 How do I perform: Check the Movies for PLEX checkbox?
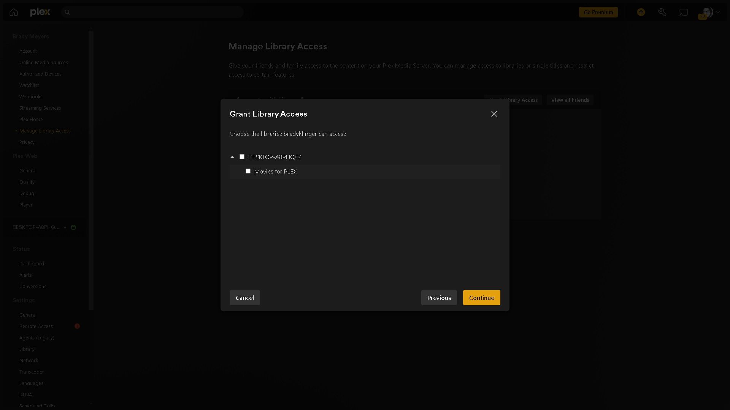(x=248, y=171)
